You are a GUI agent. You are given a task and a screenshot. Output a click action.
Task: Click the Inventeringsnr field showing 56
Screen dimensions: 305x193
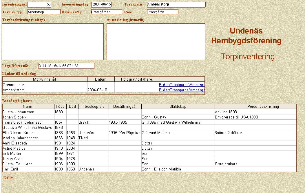39,5
